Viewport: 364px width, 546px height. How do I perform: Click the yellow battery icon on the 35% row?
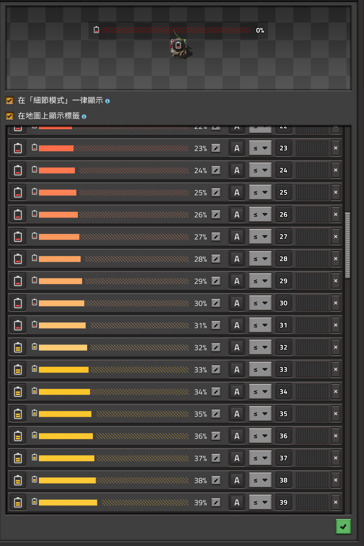(18, 414)
